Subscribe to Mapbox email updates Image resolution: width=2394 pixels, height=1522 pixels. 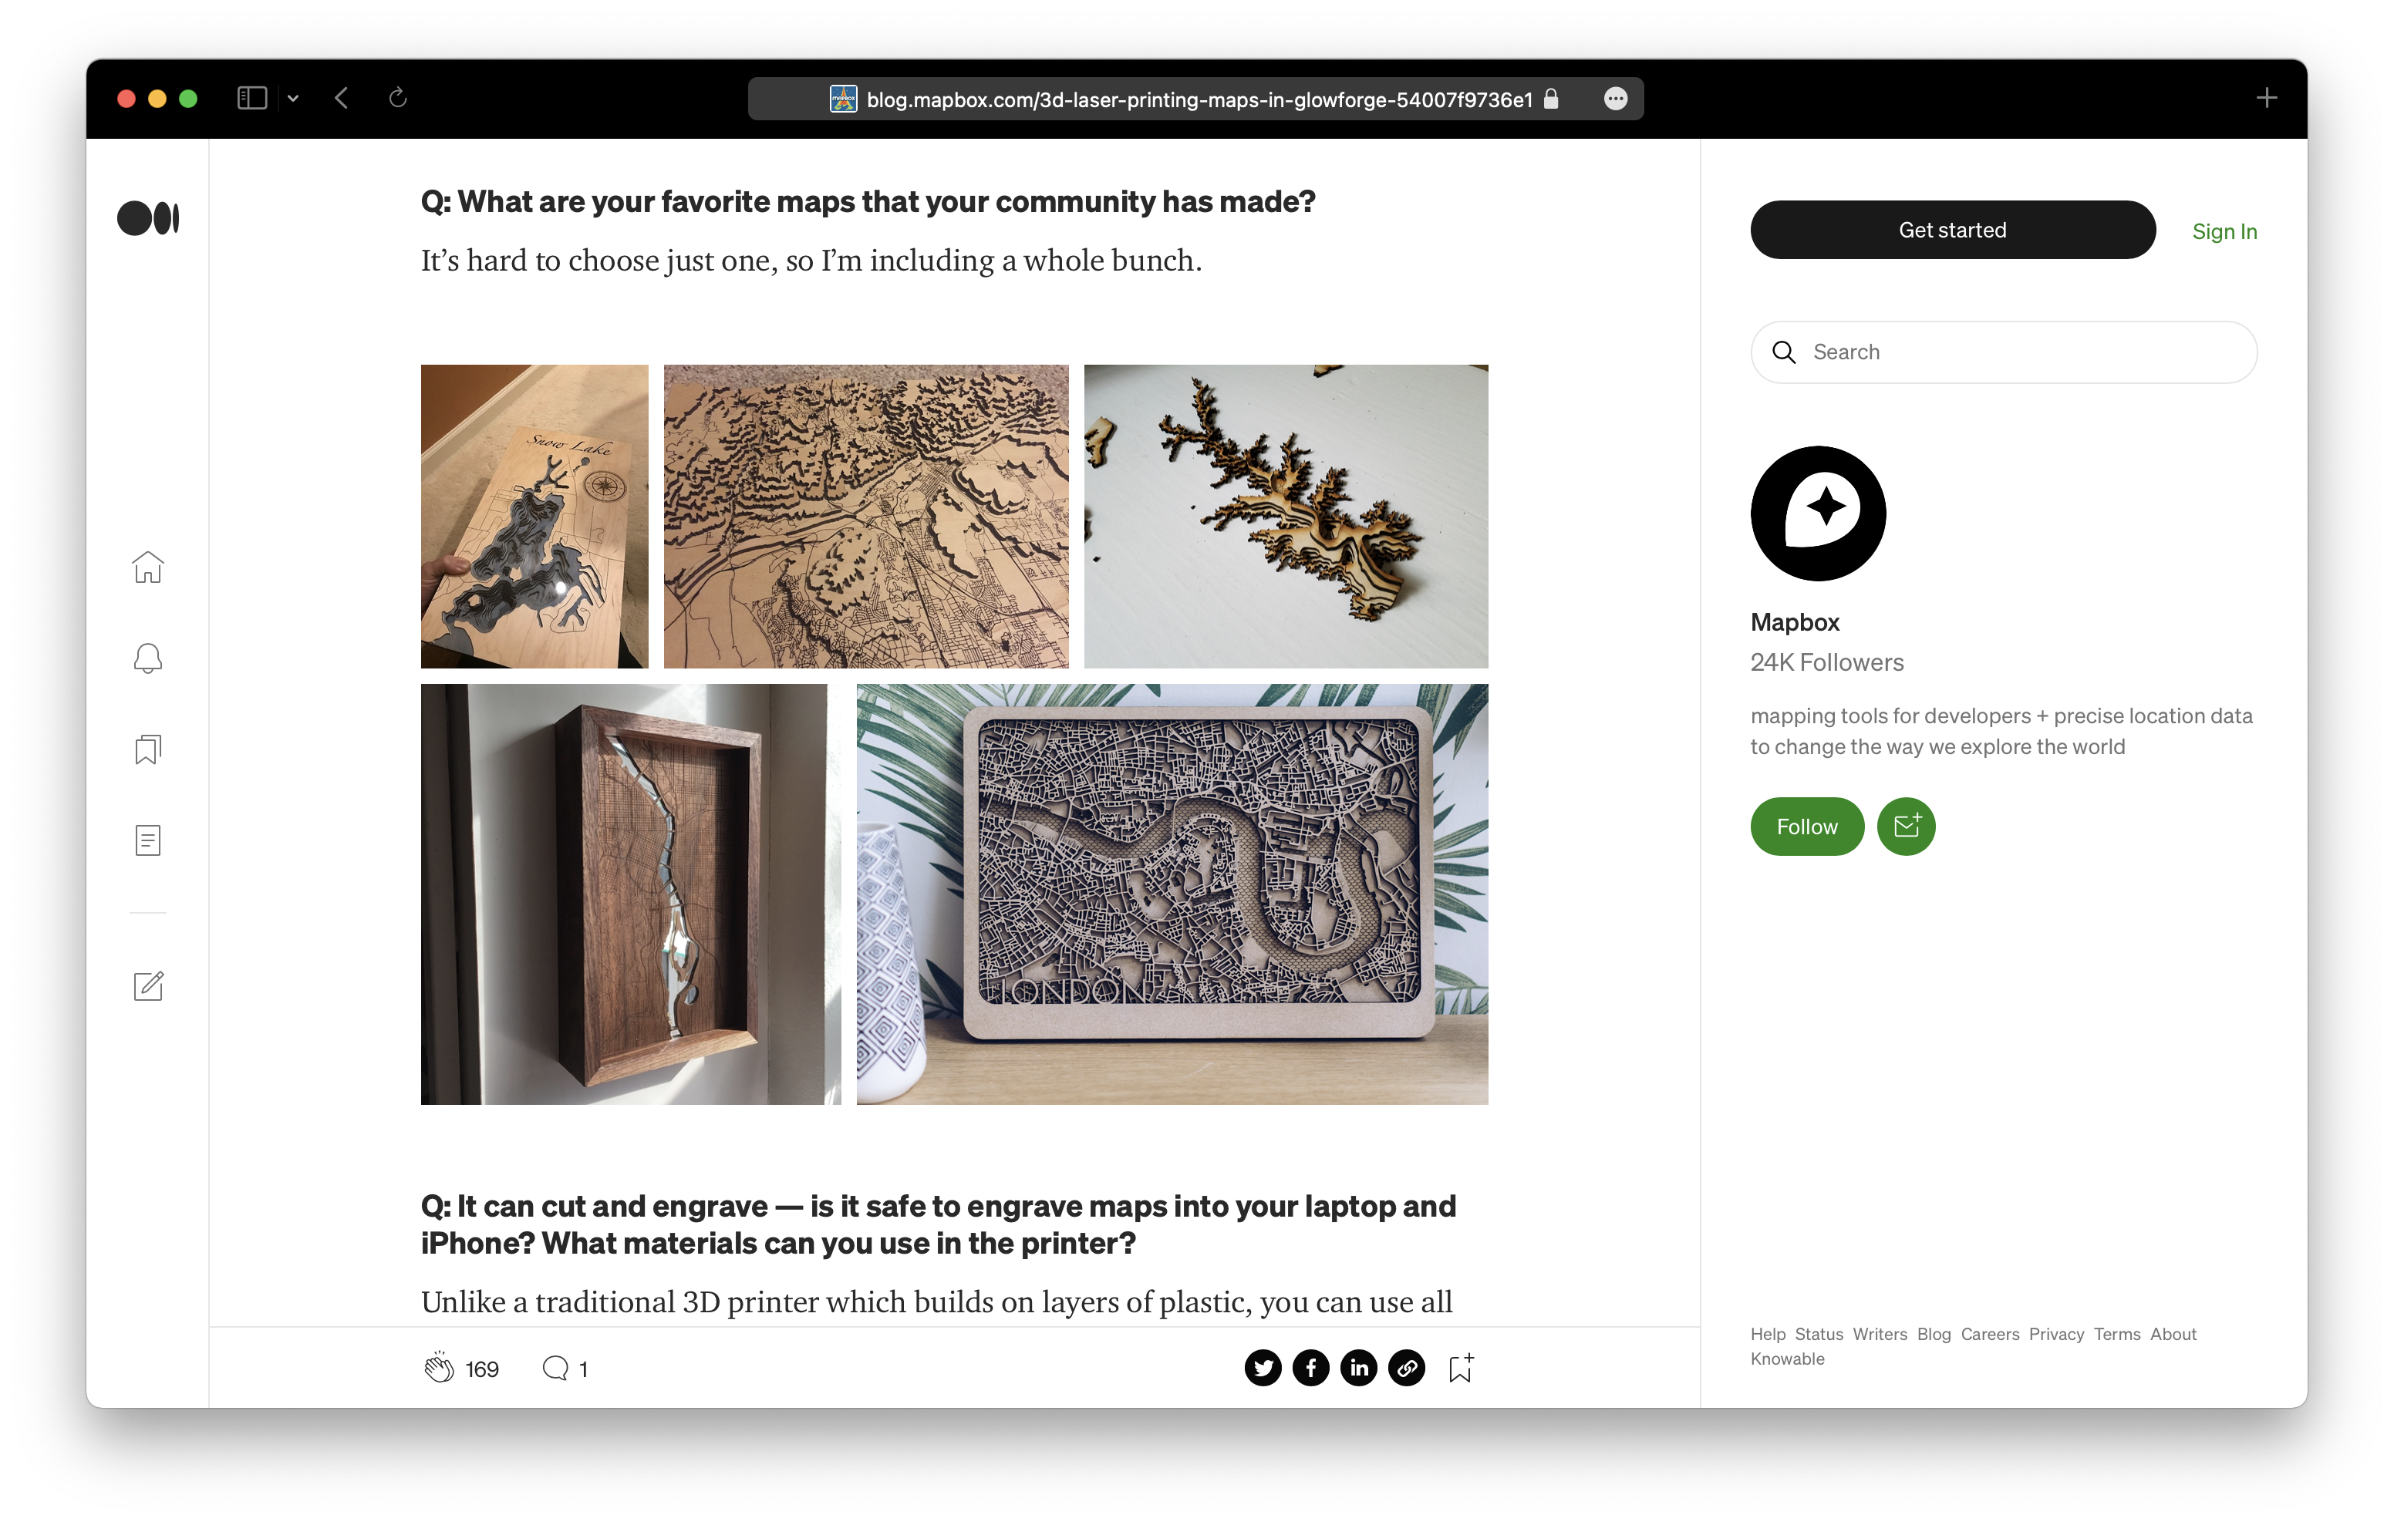pos(1906,826)
